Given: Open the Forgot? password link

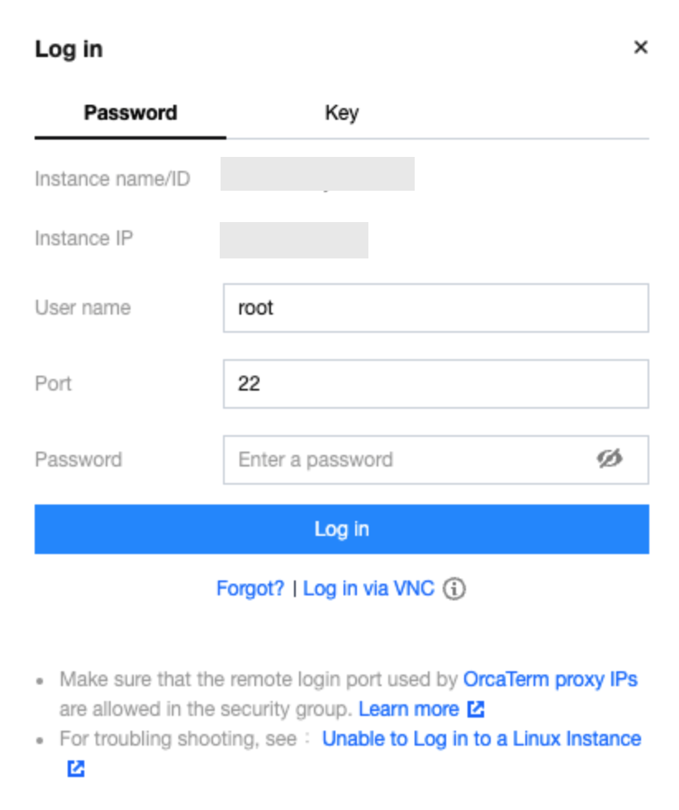Looking at the screenshot, I should [x=250, y=589].
